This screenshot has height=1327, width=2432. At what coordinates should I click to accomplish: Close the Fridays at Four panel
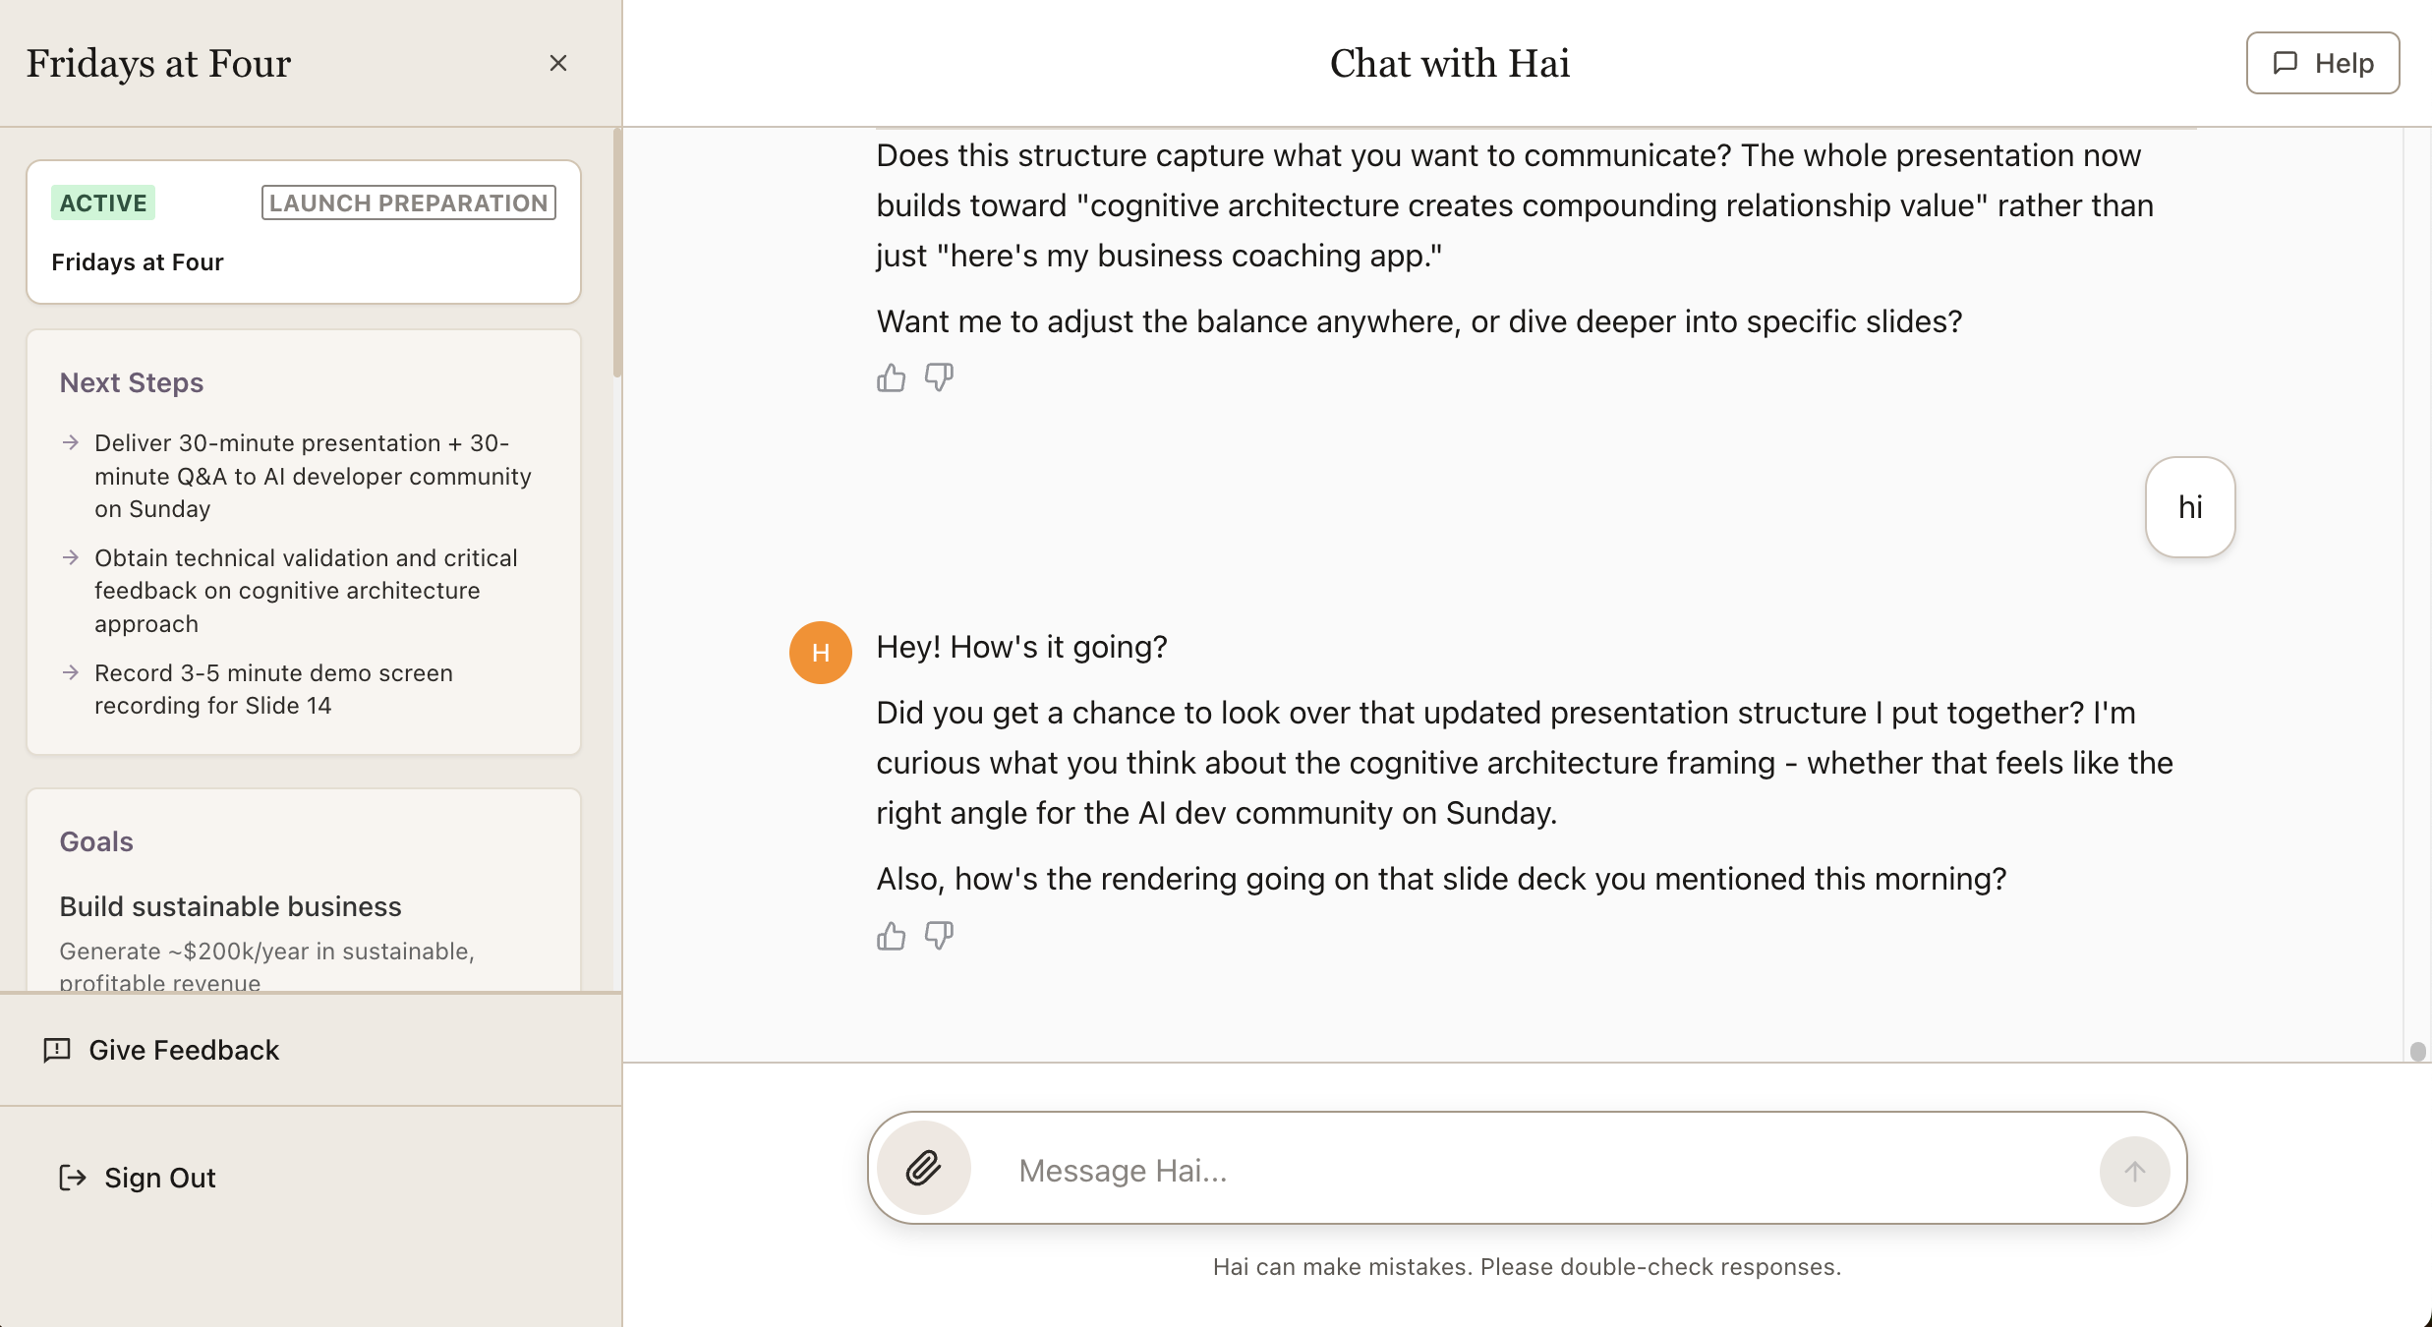point(558,63)
